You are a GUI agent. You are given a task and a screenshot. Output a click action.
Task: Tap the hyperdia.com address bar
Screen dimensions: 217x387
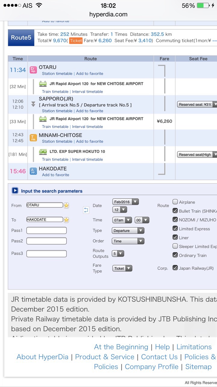[x=108, y=14]
